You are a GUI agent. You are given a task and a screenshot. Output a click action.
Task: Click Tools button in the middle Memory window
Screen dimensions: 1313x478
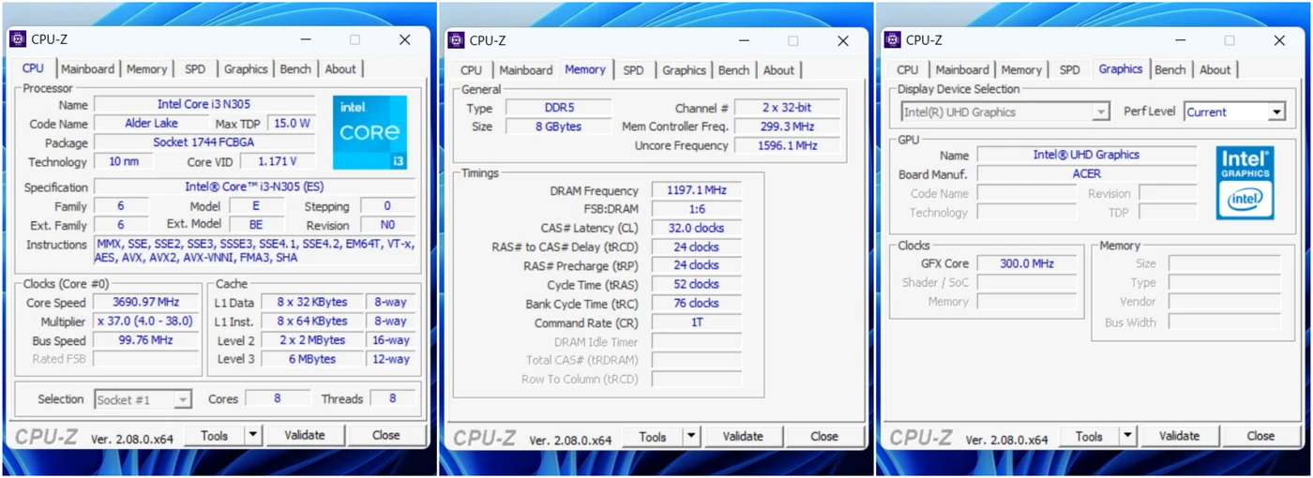(653, 436)
